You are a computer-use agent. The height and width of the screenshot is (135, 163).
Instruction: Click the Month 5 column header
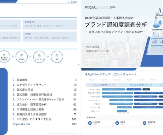pos(141,80)
